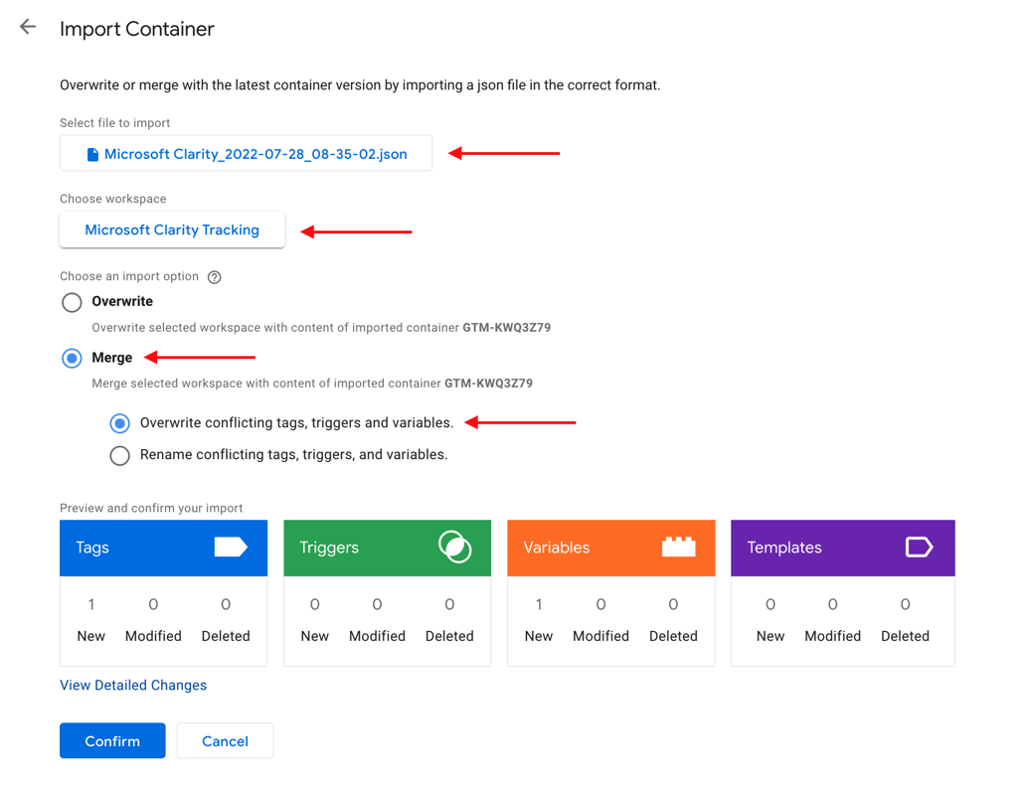Image resolution: width=1026 pixels, height=788 pixels.
Task: Click 'Preview and confirm your import' label
Action: (x=151, y=508)
